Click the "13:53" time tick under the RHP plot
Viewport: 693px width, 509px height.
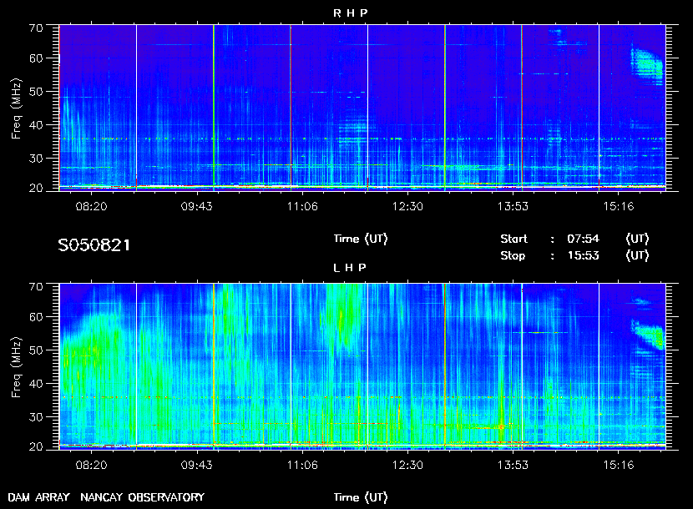513,206
